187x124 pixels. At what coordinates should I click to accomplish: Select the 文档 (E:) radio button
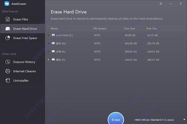[48, 51]
